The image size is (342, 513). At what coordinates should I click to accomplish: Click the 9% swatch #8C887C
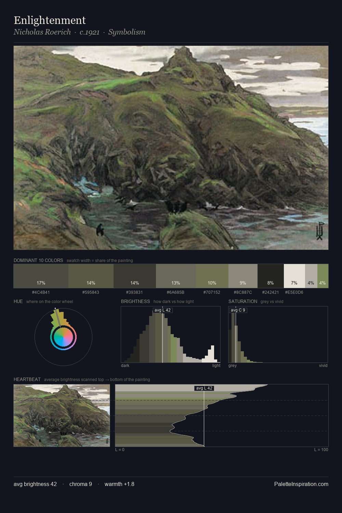pyautogui.click(x=243, y=276)
